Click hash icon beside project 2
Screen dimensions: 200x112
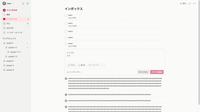4,61
